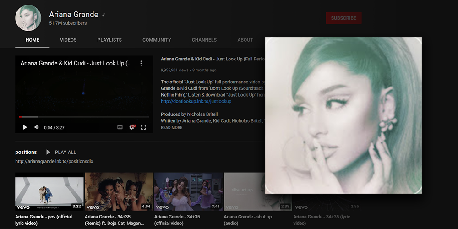458x229 pixels.
Task: Click the '51.7M subscribers' text
Action: [68, 23]
